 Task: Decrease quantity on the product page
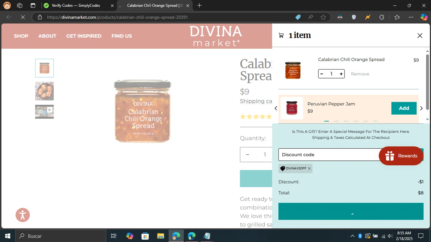pos(247,155)
